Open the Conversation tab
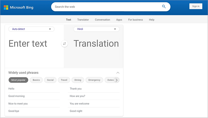The image size is (208, 118). (103, 20)
